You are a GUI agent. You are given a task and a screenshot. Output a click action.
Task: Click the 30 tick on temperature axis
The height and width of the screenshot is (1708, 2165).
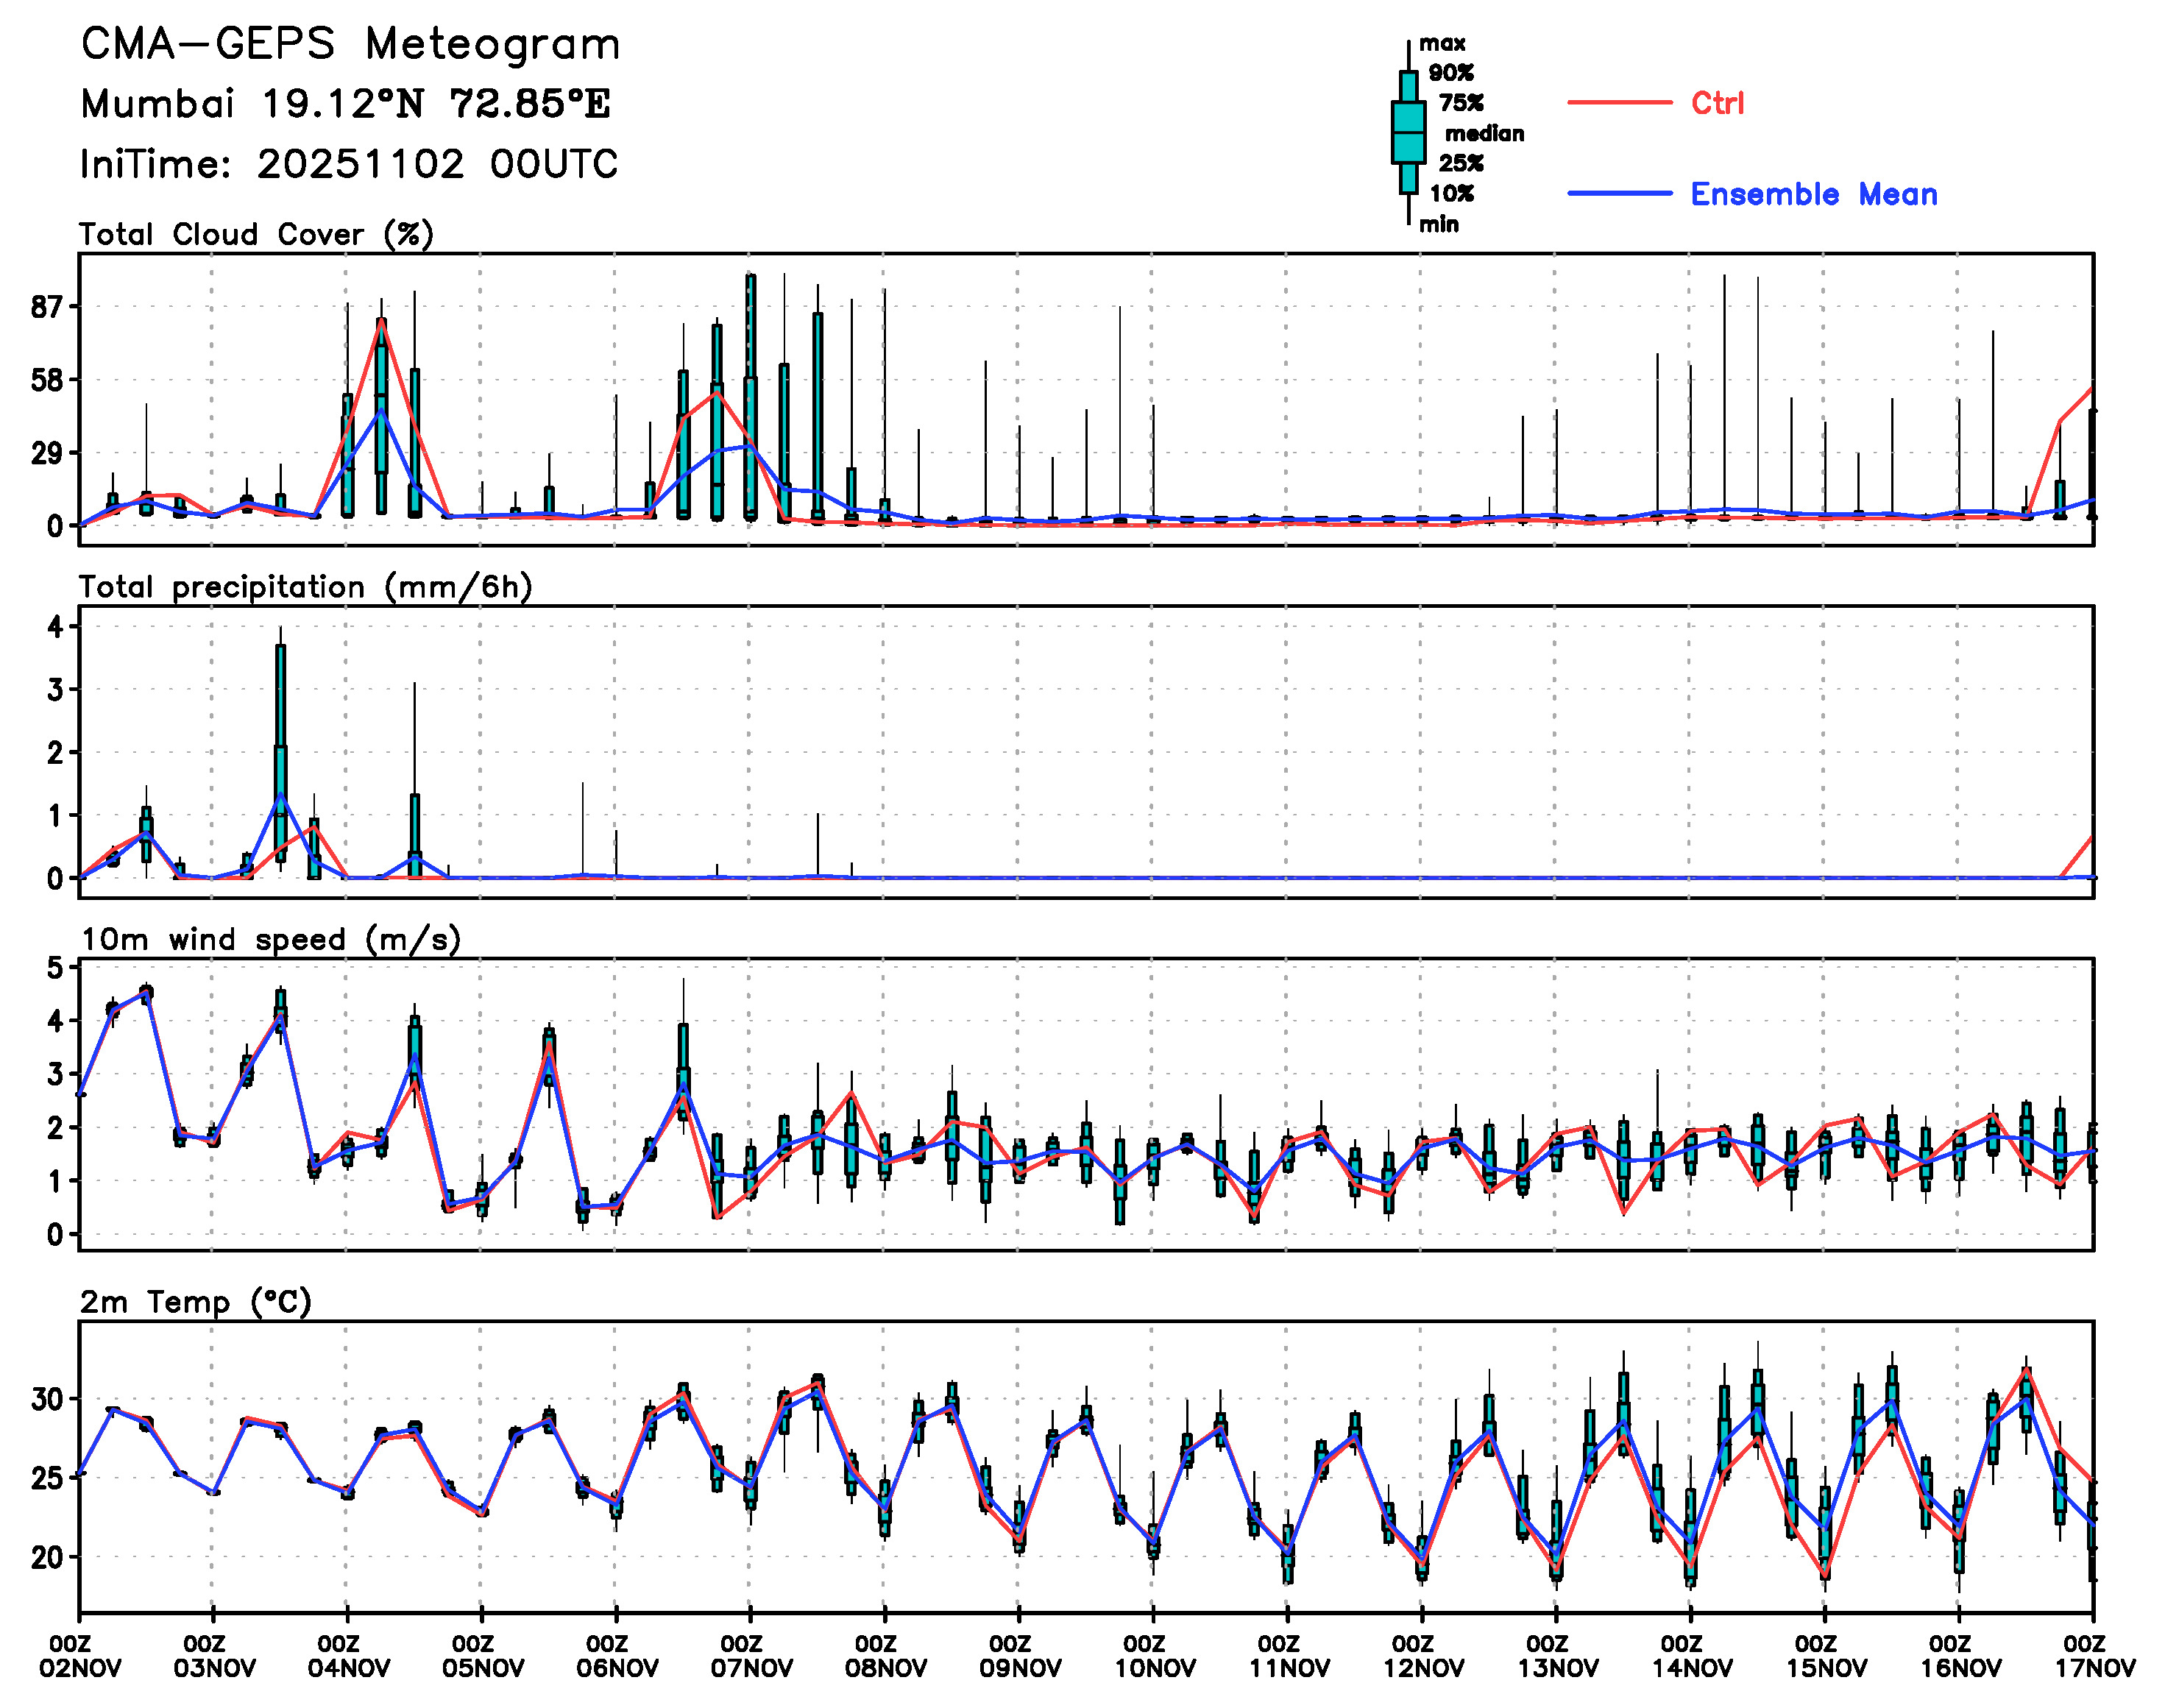[47, 1399]
